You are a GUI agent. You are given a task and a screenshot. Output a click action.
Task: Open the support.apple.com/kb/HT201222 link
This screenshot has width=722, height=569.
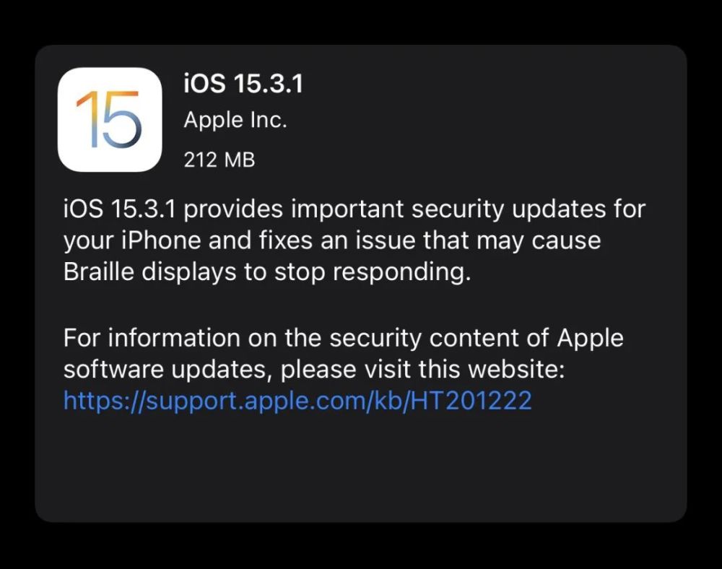click(297, 400)
